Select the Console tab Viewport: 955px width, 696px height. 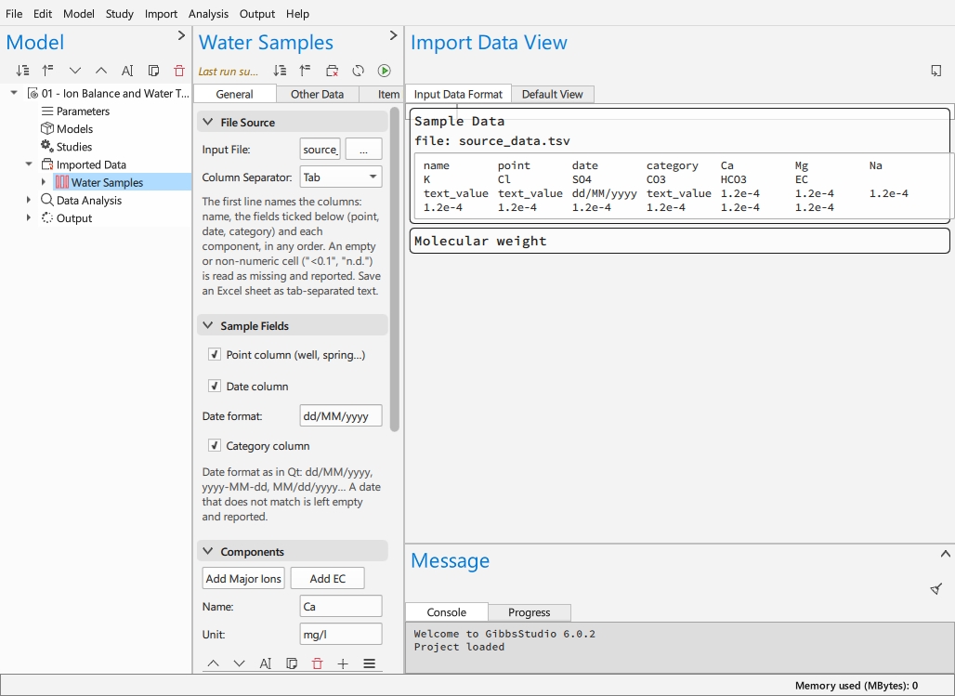447,611
